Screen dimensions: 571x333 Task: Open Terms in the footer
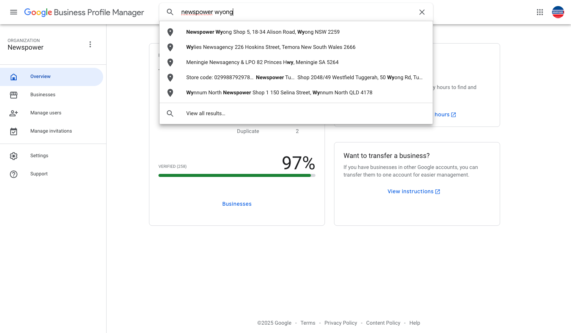[308, 323]
